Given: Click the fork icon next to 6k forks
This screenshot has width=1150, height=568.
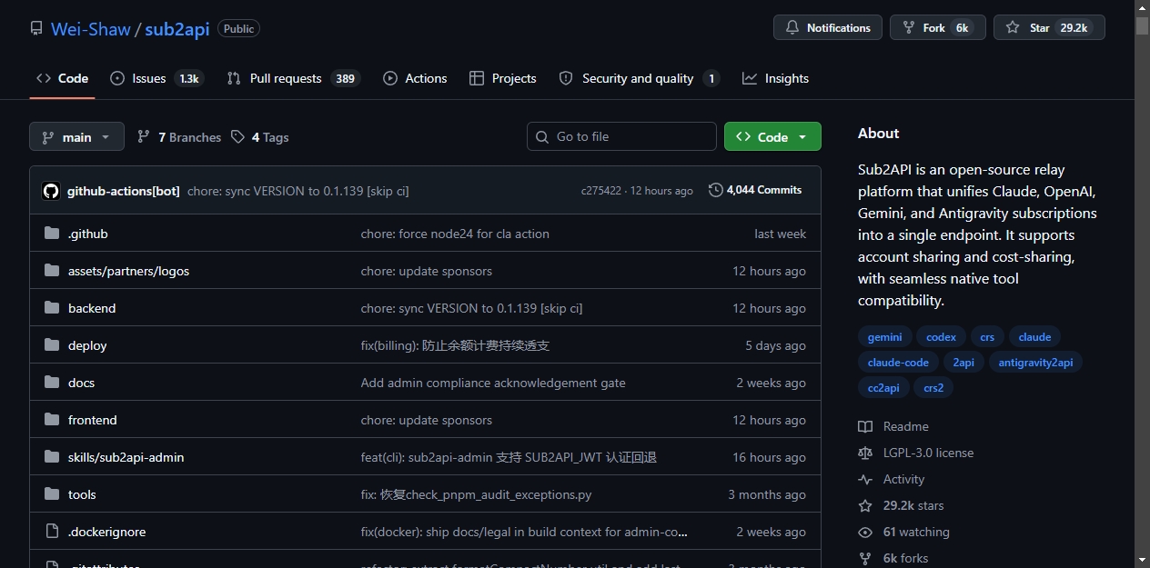Looking at the screenshot, I should click(865, 558).
